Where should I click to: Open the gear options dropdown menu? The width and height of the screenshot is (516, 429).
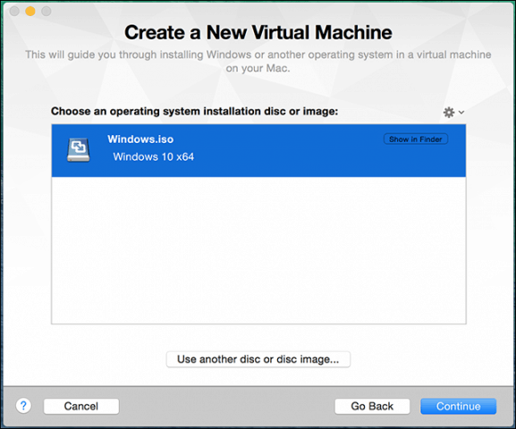(x=453, y=113)
